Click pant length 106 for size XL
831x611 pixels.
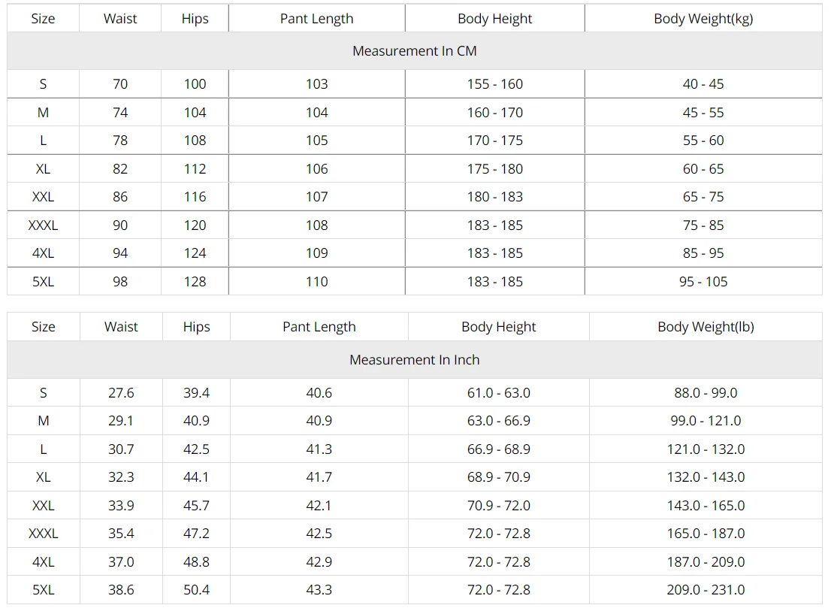pos(316,168)
